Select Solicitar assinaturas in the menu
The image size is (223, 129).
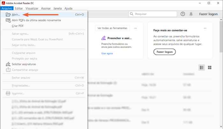coord(44,64)
